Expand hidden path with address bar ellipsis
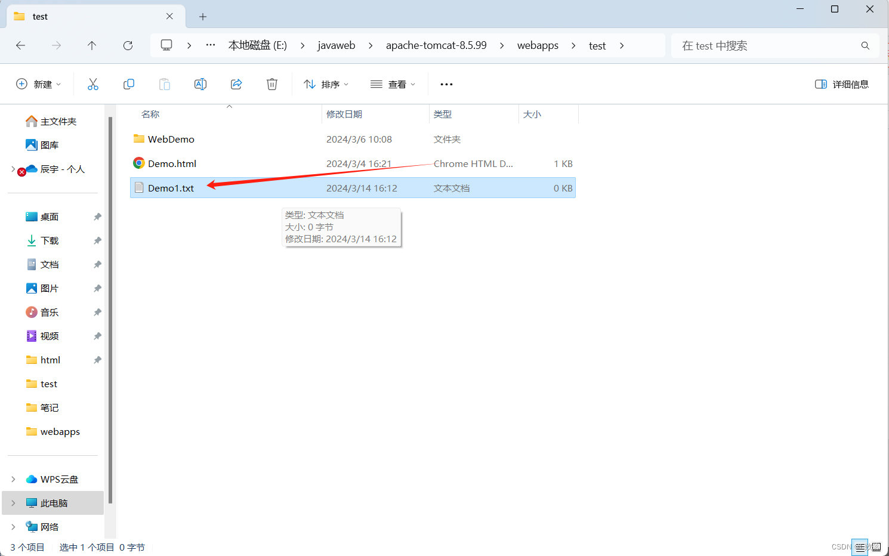The image size is (889, 556). (211, 45)
